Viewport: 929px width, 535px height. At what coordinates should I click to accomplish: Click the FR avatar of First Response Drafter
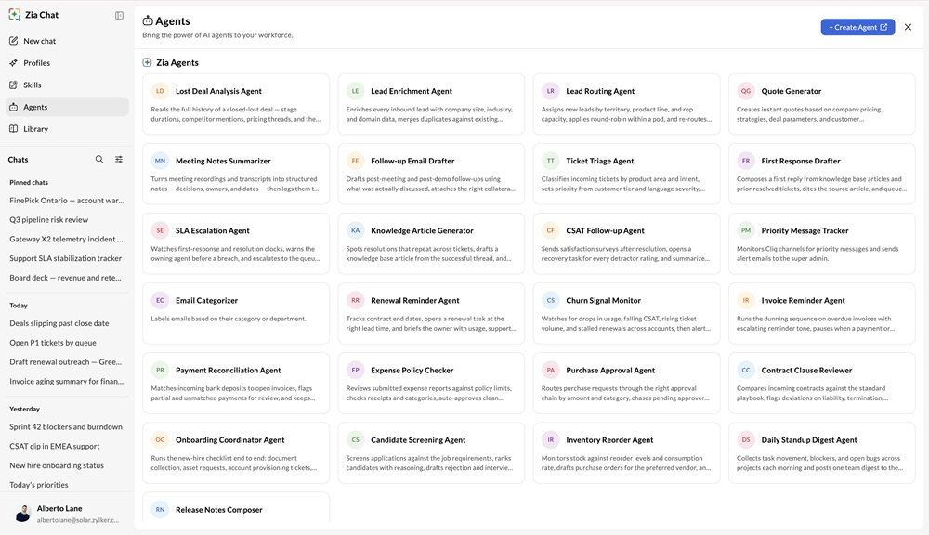click(x=746, y=161)
